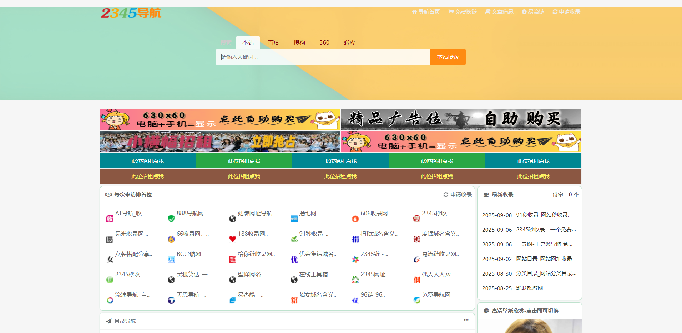Open 申请收录 in the top navigation bar
682x333 pixels.
click(566, 12)
